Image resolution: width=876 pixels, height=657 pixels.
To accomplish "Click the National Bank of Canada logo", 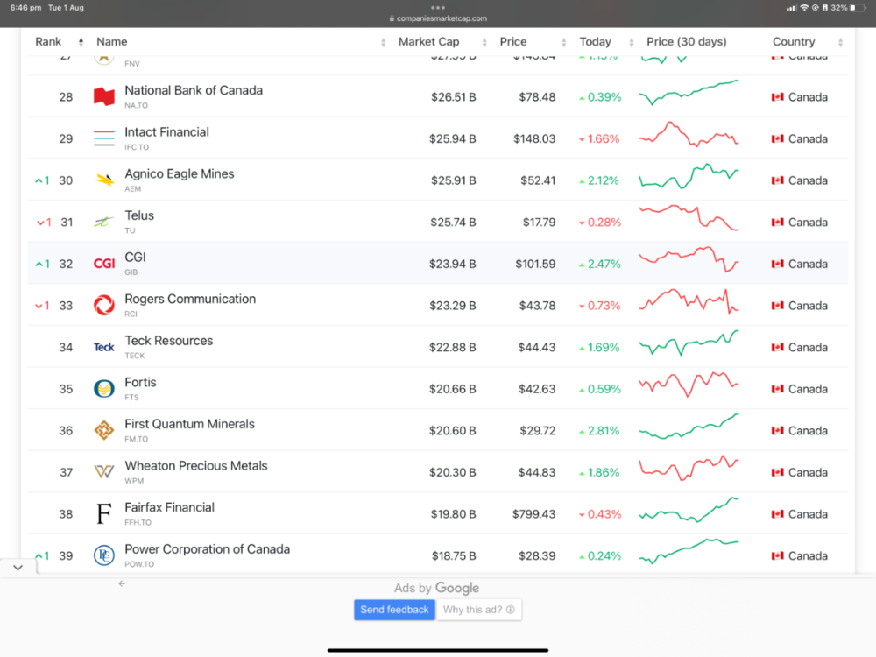I will [104, 96].
